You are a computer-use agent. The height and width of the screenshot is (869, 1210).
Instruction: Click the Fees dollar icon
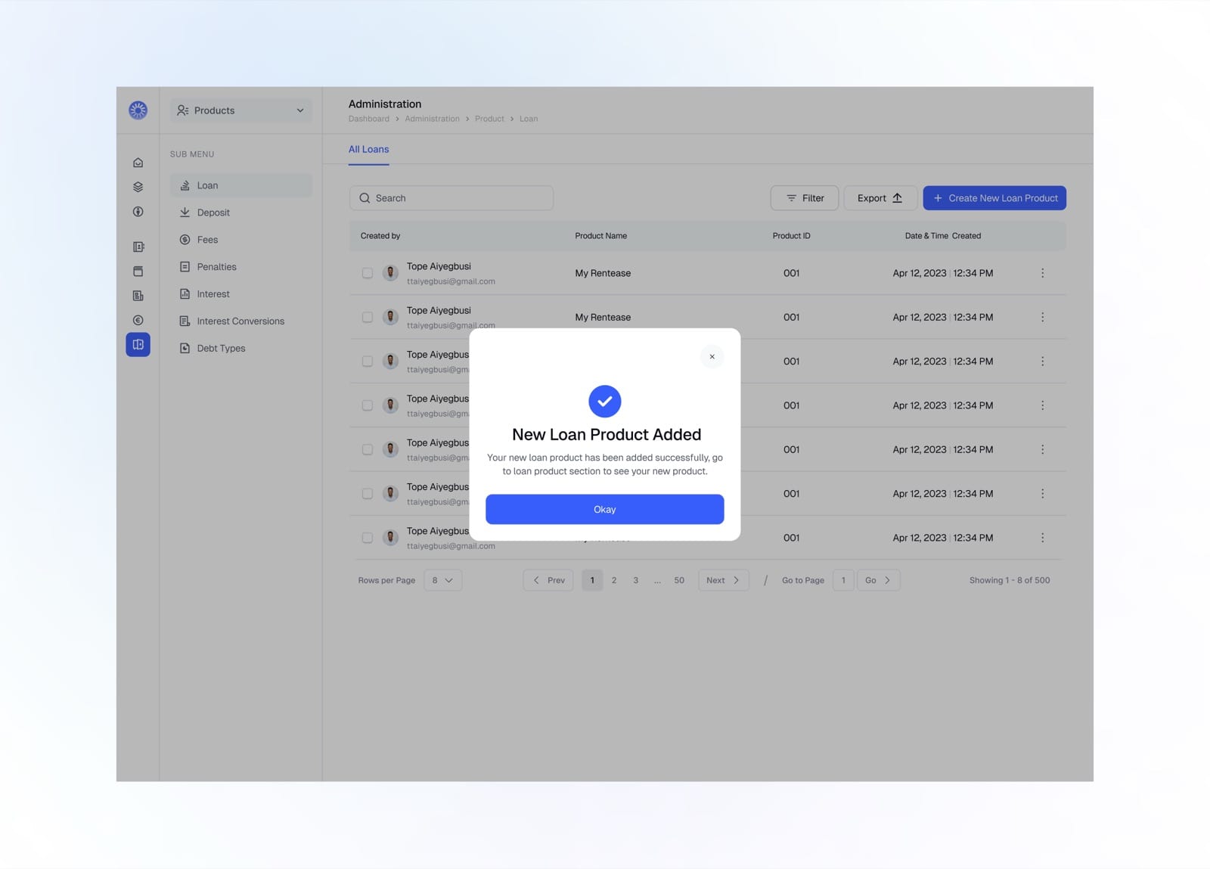(185, 240)
